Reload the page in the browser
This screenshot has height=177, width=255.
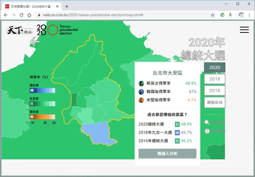pyautogui.click(x=21, y=15)
